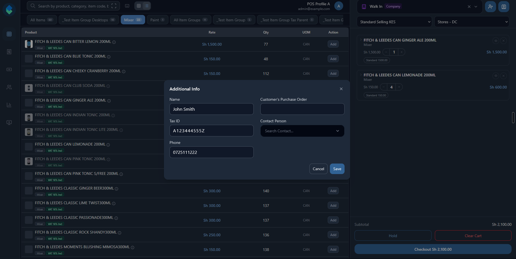The height and width of the screenshot is (259, 516).
Task: Click the contact badge icon button
Action: pos(504,7)
